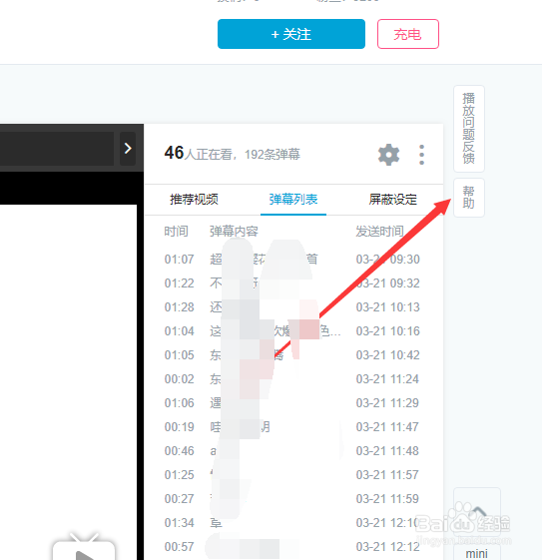Viewport: 542px width, 560px height.
Task: Select danmaku row at 01:04
Action: tap(293, 331)
